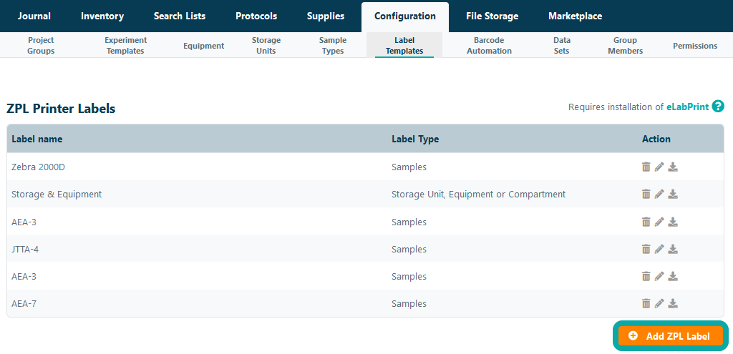The width and height of the screenshot is (733, 354).
Task: Open the Permissions section
Action: 694,46
